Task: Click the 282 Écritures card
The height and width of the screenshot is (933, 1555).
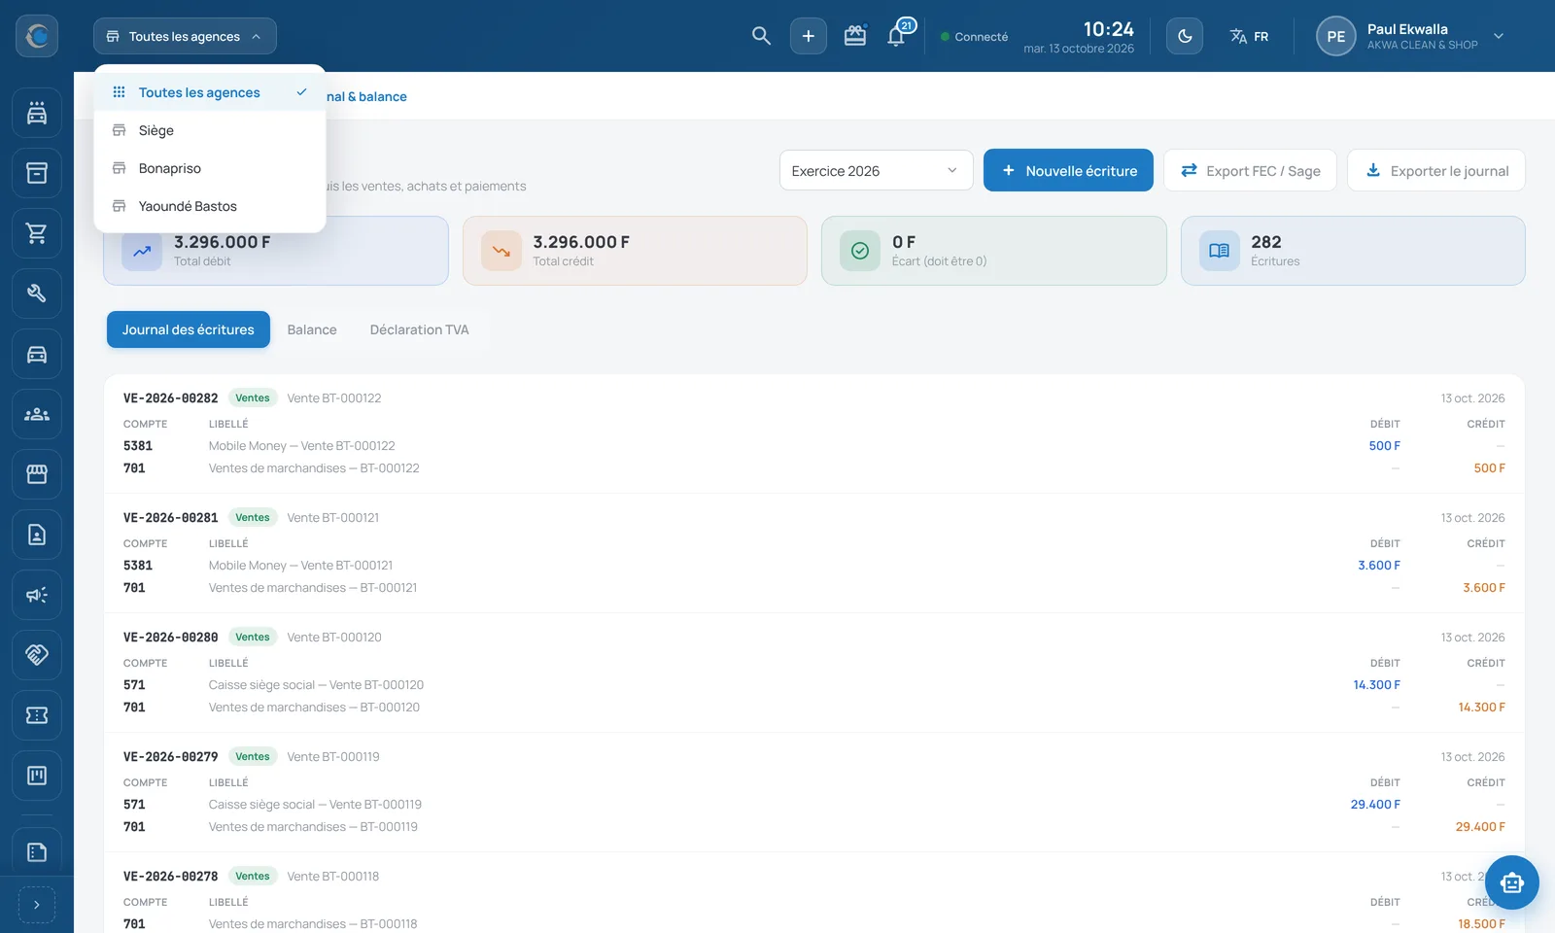Action: point(1353,251)
